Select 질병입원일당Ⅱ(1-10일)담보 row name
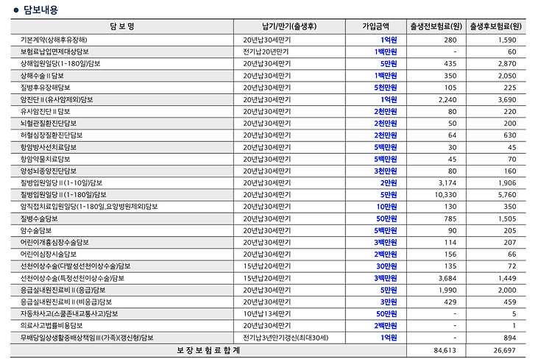 pos(61,183)
